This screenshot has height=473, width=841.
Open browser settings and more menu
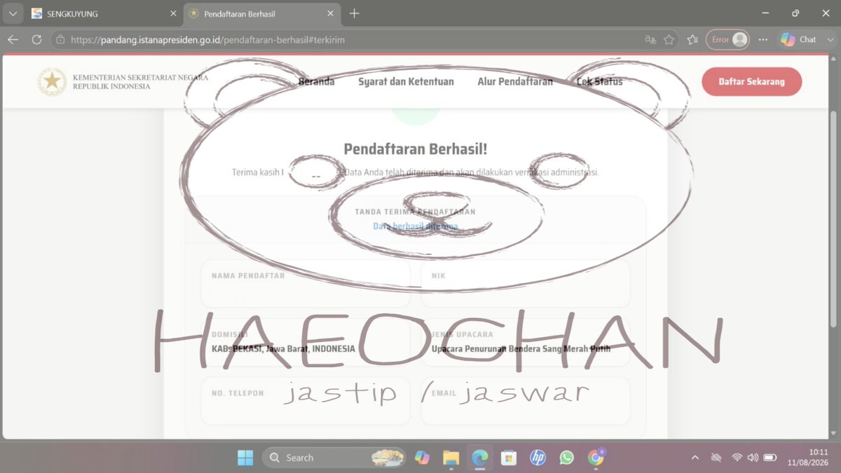tap(763, 40)
